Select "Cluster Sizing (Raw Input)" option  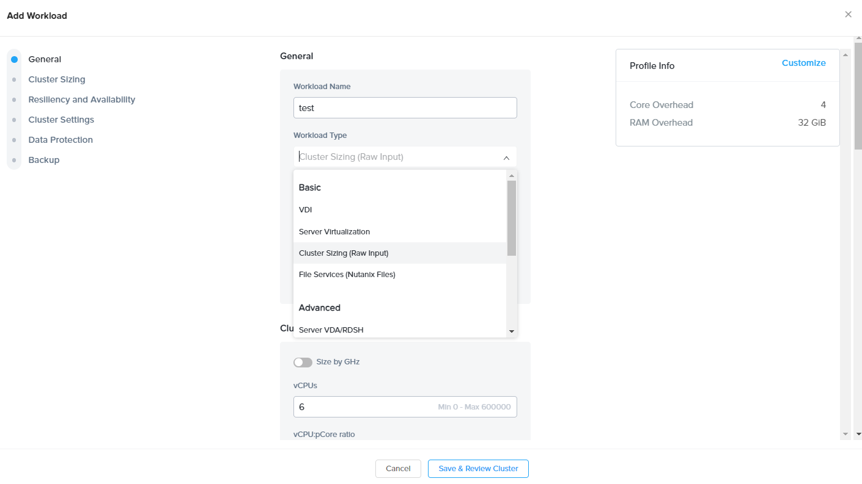click(x=342, y=253)
